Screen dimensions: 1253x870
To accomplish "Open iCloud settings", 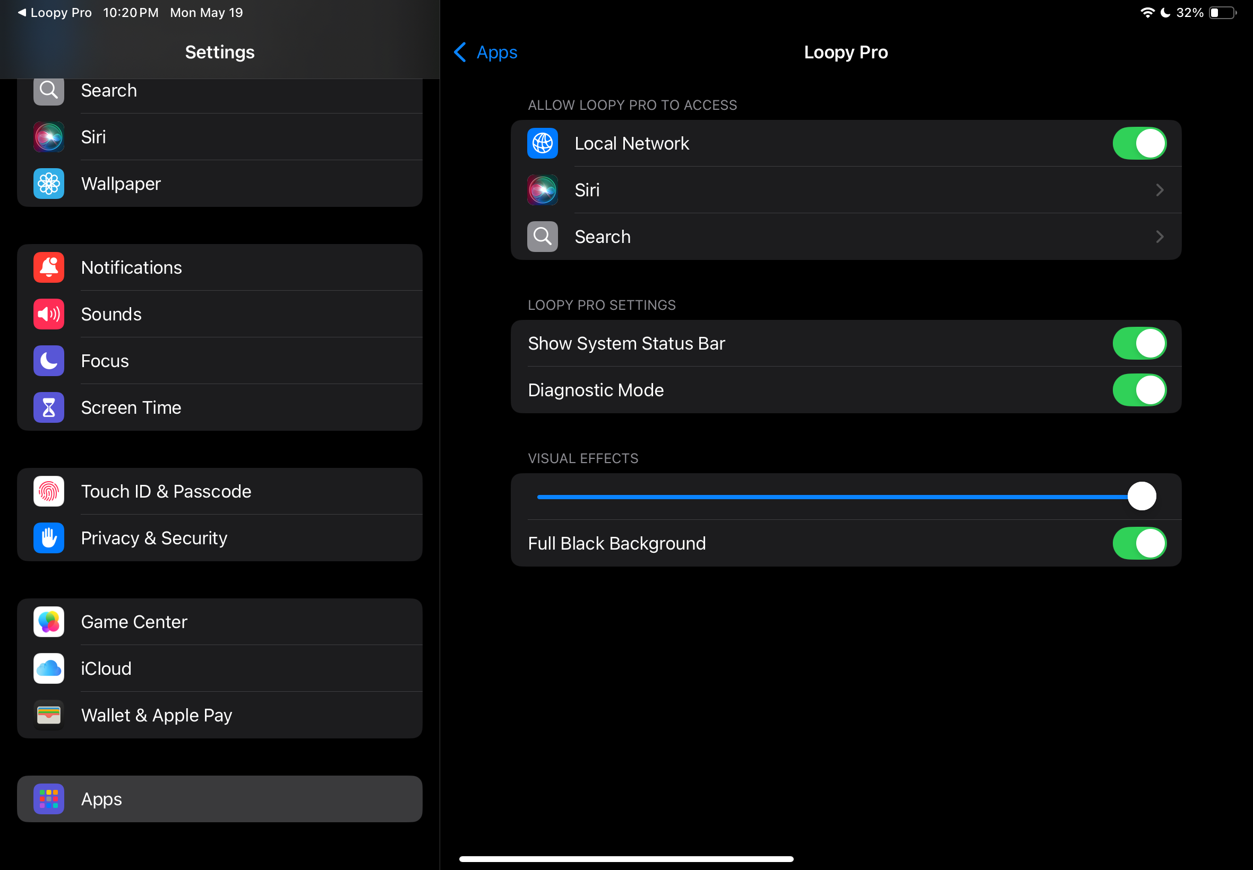I will coord(220,669).
